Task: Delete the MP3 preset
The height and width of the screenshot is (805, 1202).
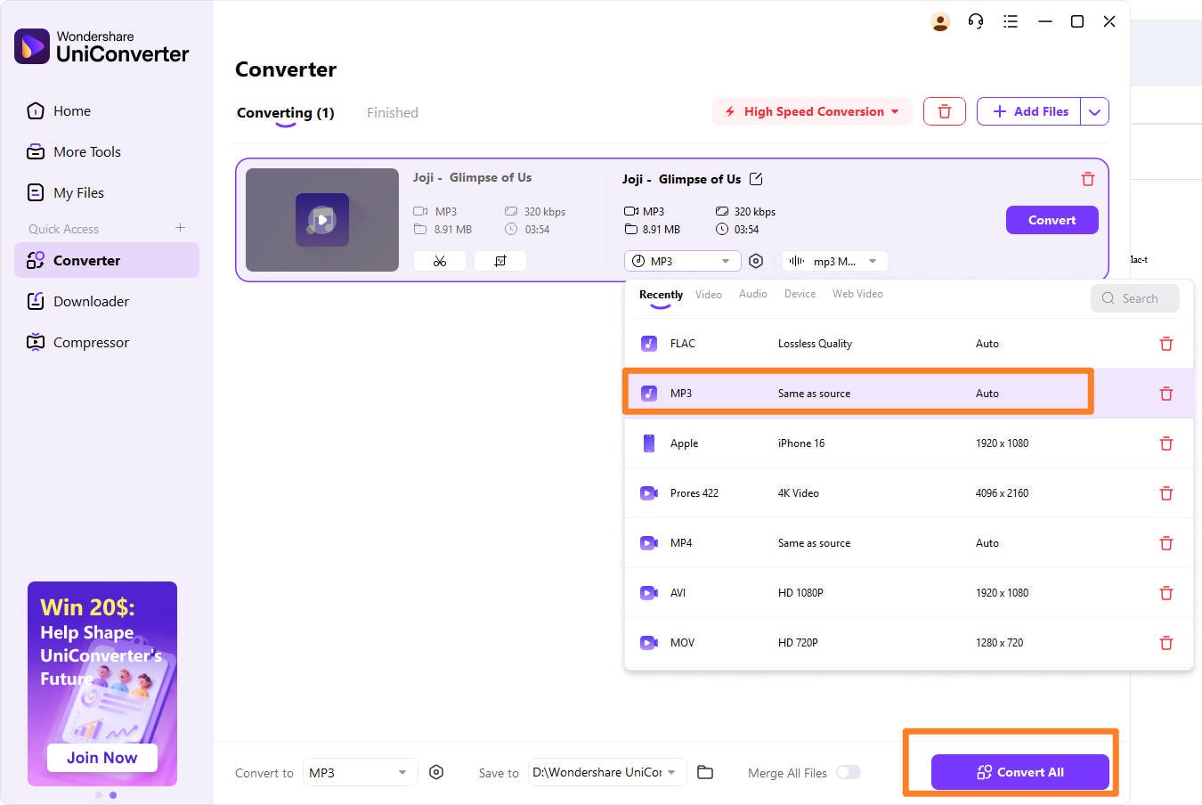Action: [x=1166, y=394]
